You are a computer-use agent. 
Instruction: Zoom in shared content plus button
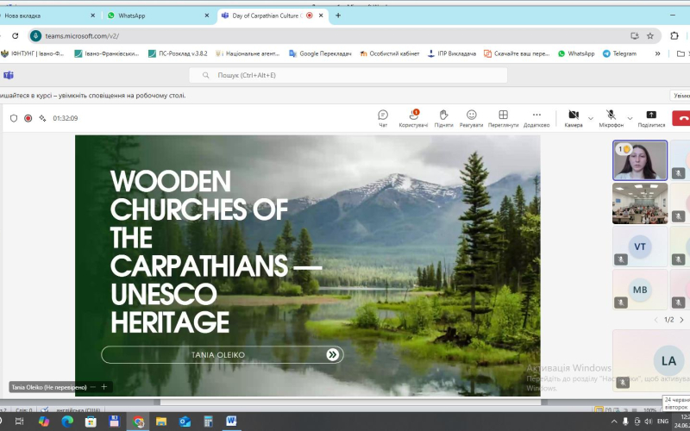click(104, 387)
